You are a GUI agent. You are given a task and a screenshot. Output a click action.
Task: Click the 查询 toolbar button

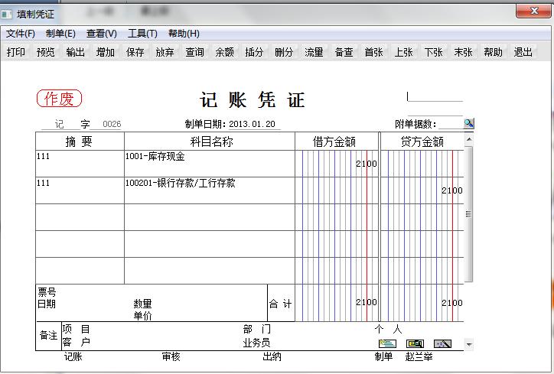194,52
